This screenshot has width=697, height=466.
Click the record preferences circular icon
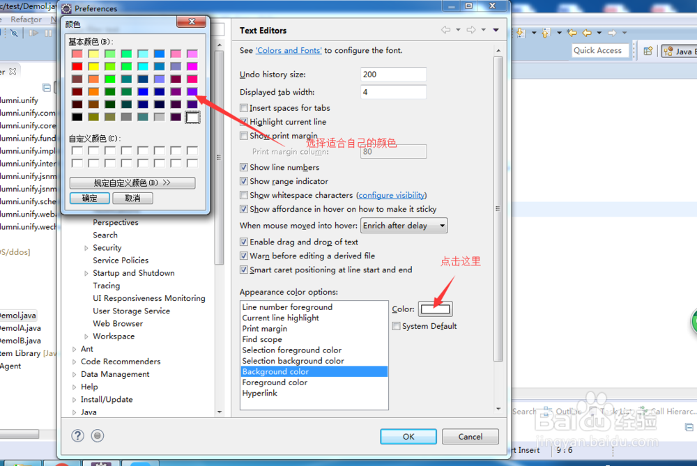(x=98, y=436)
